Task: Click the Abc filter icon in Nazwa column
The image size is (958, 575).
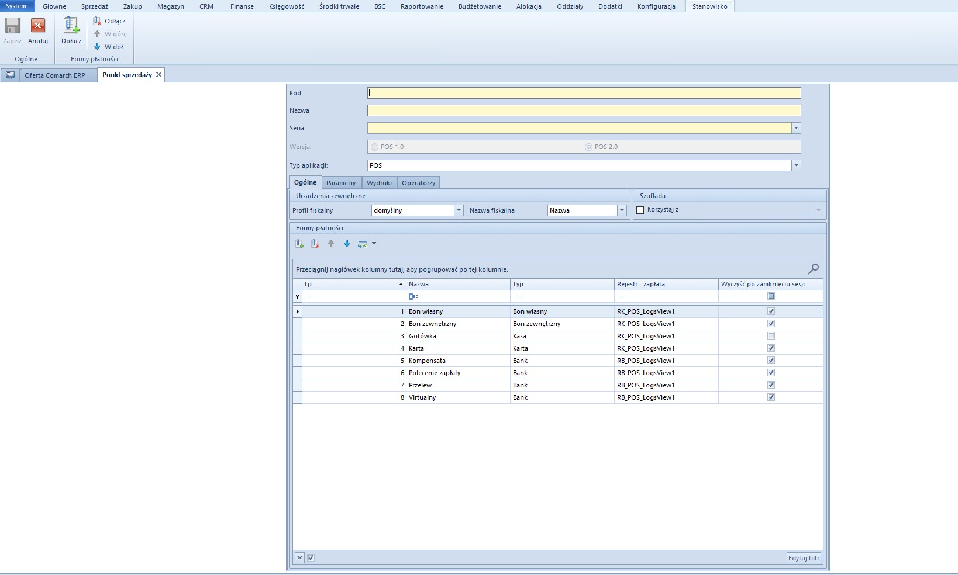Action: click(x=413, y=297)
